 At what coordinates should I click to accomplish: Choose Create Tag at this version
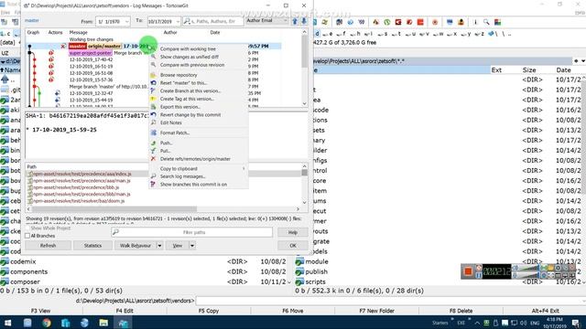[187, 99]
